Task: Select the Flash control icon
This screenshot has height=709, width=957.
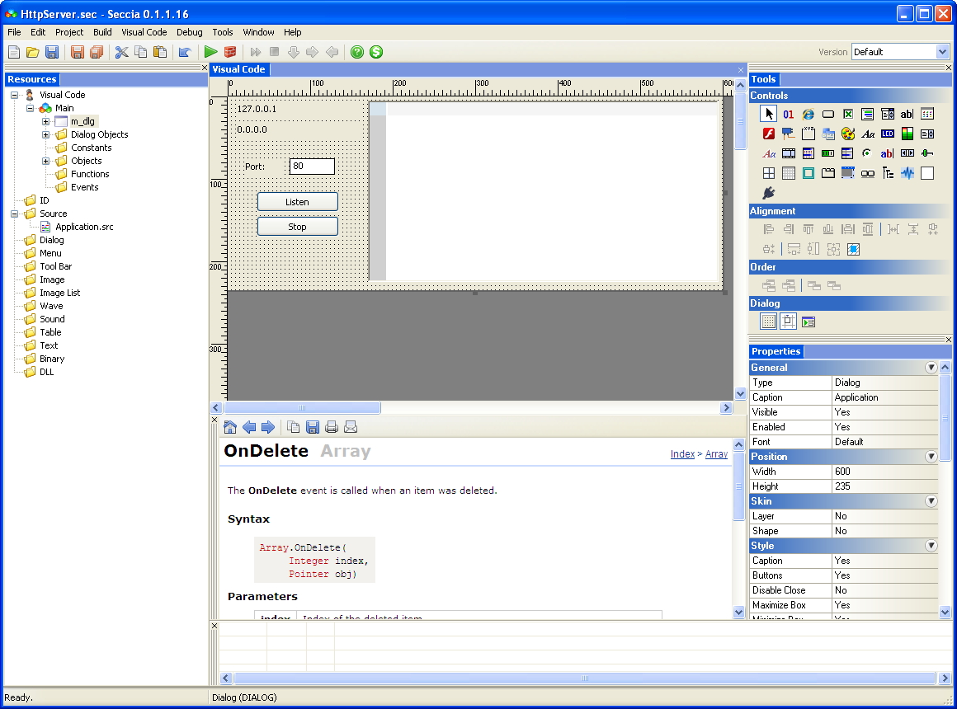Action: (768, 134)
